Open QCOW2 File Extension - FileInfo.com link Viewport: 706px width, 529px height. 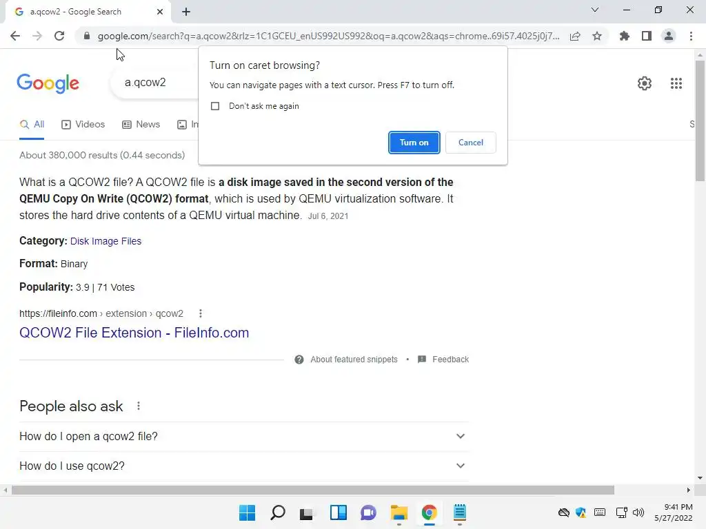134,333
